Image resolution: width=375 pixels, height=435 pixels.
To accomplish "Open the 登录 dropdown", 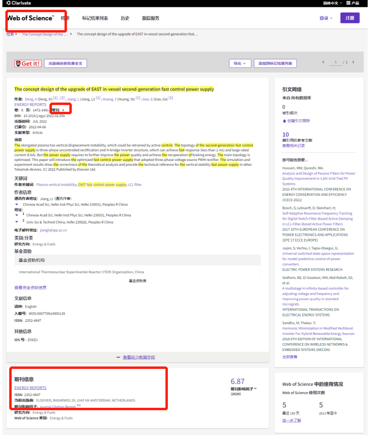I will [326, 18].
